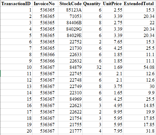Image resolution: width=156 pixels, height=135 pixels.
Task: Select InvoiceNo 536367 in transaction 10
Action: 45,67
